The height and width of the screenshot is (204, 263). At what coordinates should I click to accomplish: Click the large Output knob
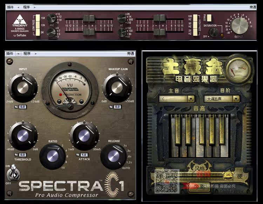click(240, 26)
